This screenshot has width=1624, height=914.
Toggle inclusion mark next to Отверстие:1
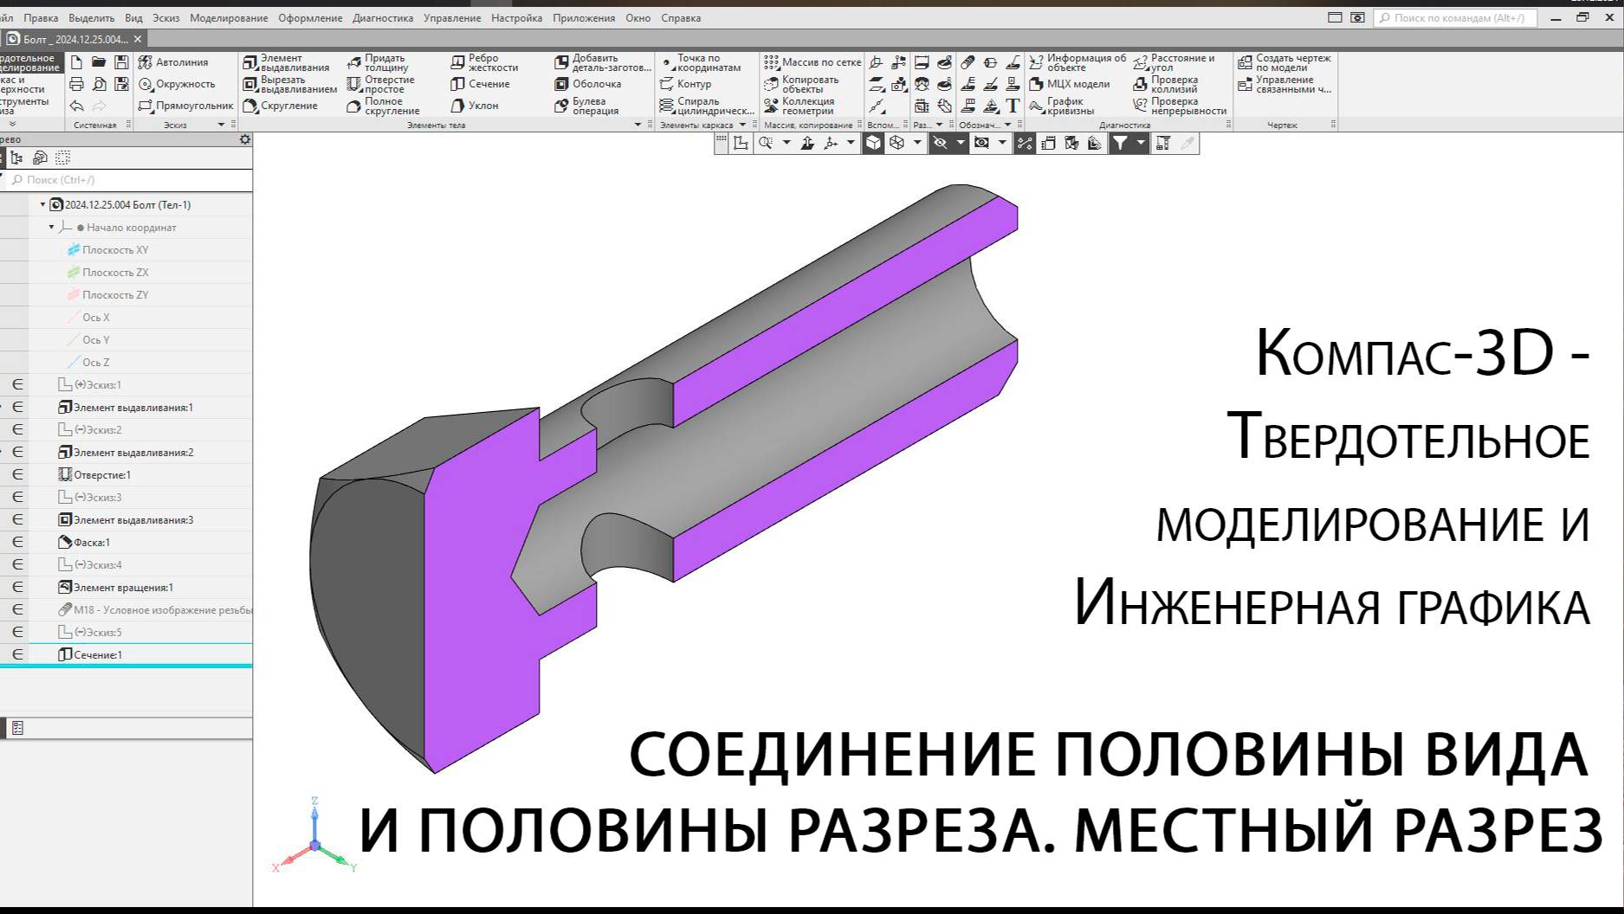(17, 474)
